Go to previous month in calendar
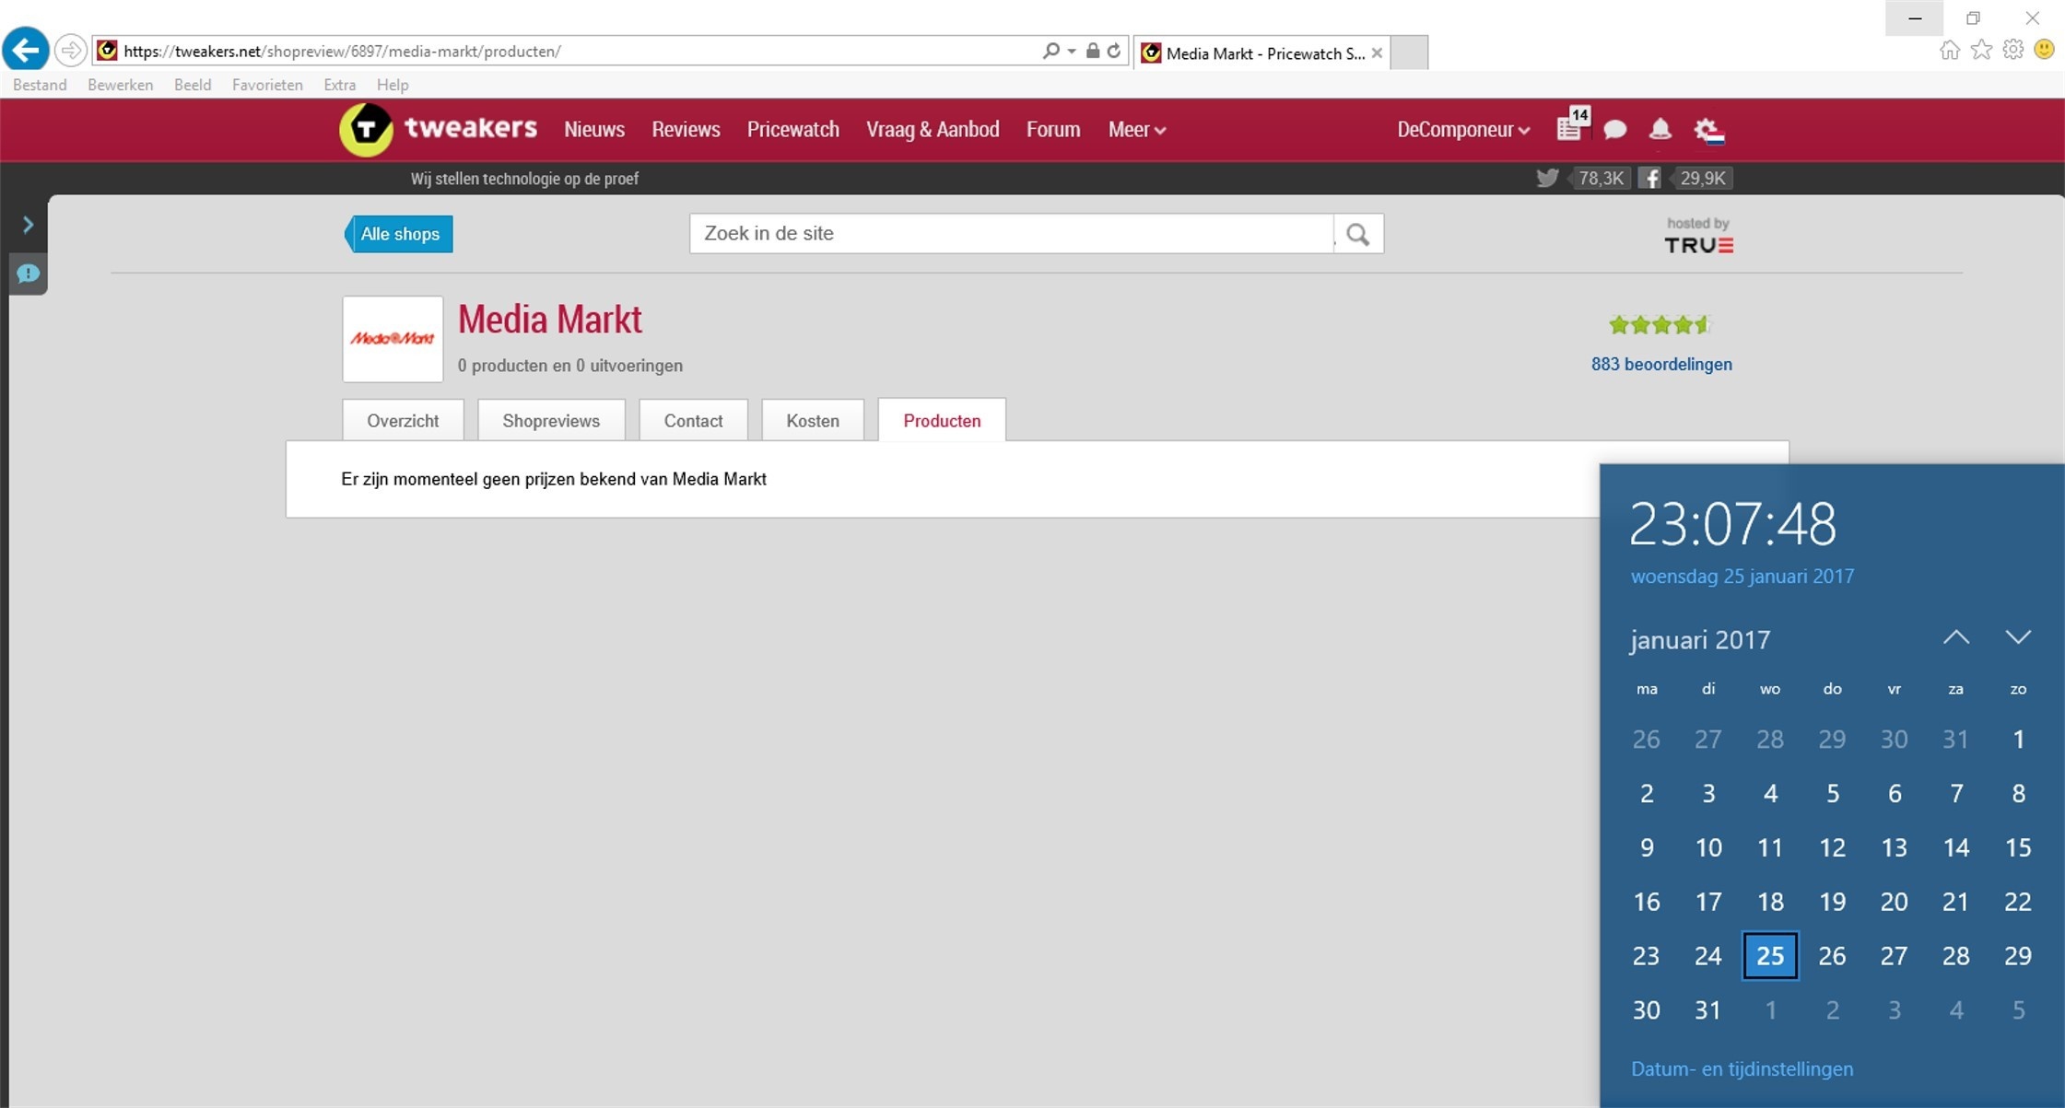 click(x=1955, y=637)
